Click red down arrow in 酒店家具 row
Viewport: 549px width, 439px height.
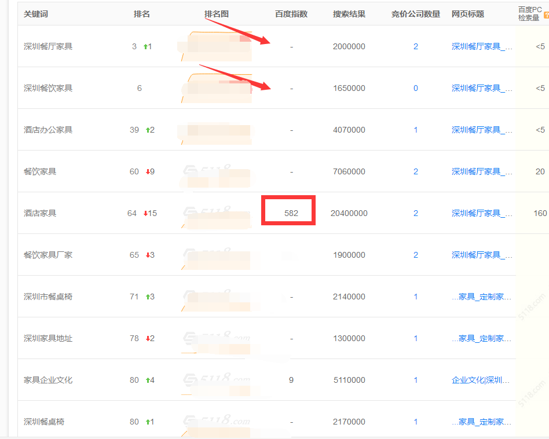pos(146,214)
